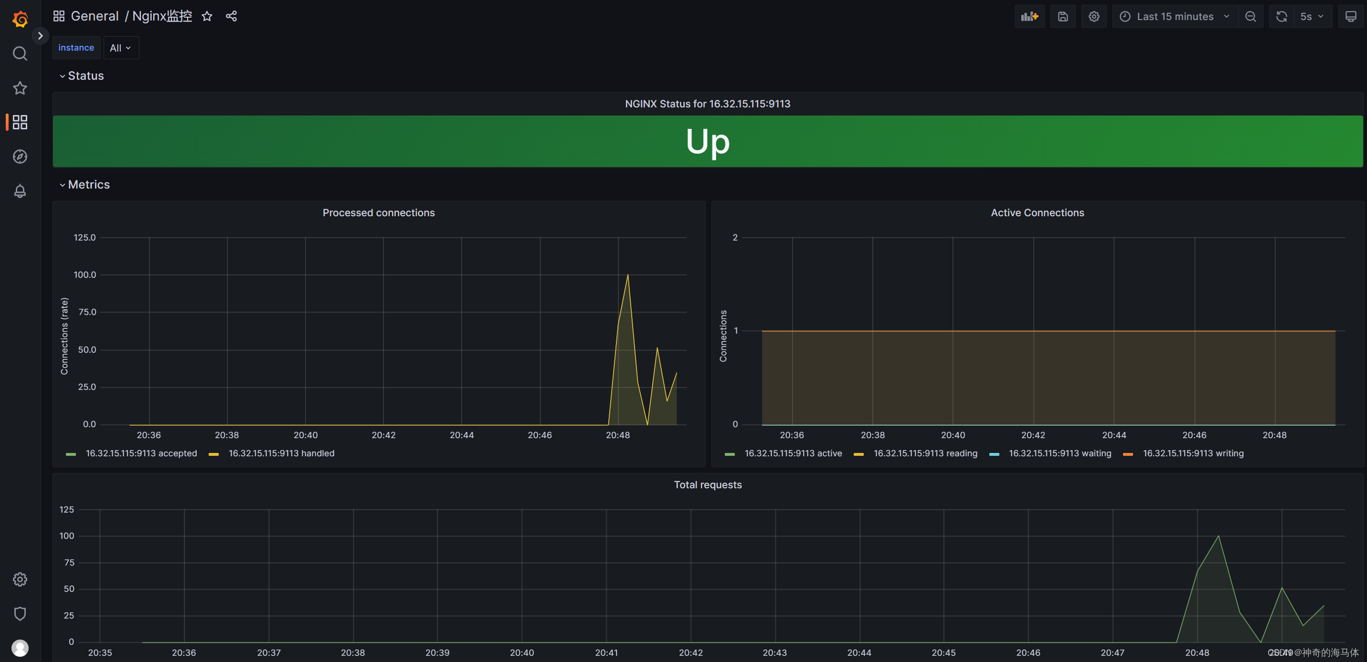Open the sidebar search icon

[20, 53]
